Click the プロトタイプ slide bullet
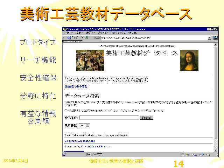 click(37, 42)
